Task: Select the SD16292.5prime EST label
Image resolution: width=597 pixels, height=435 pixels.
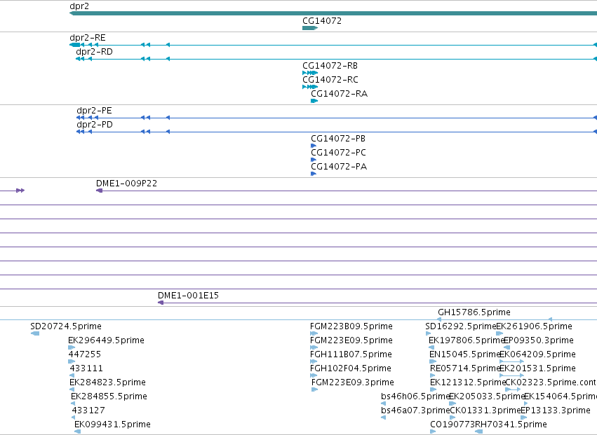Action: coord(461,326)
